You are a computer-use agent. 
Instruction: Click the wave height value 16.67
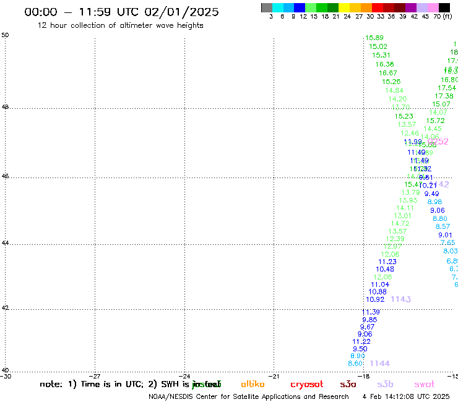(388, 73)
